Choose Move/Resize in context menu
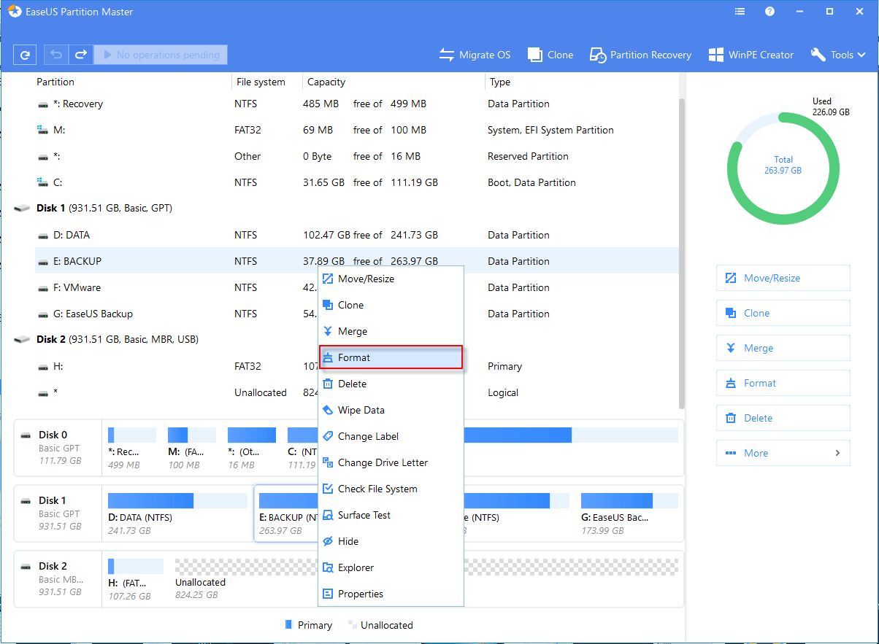Screen dimensions: 879x644 [x=391, y=279]
